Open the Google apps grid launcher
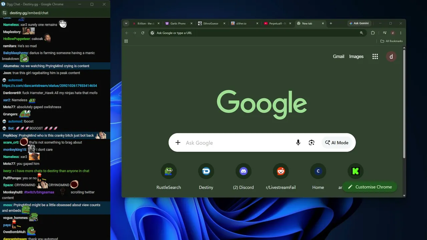This screenshot has width=427, height=240. 375,56
